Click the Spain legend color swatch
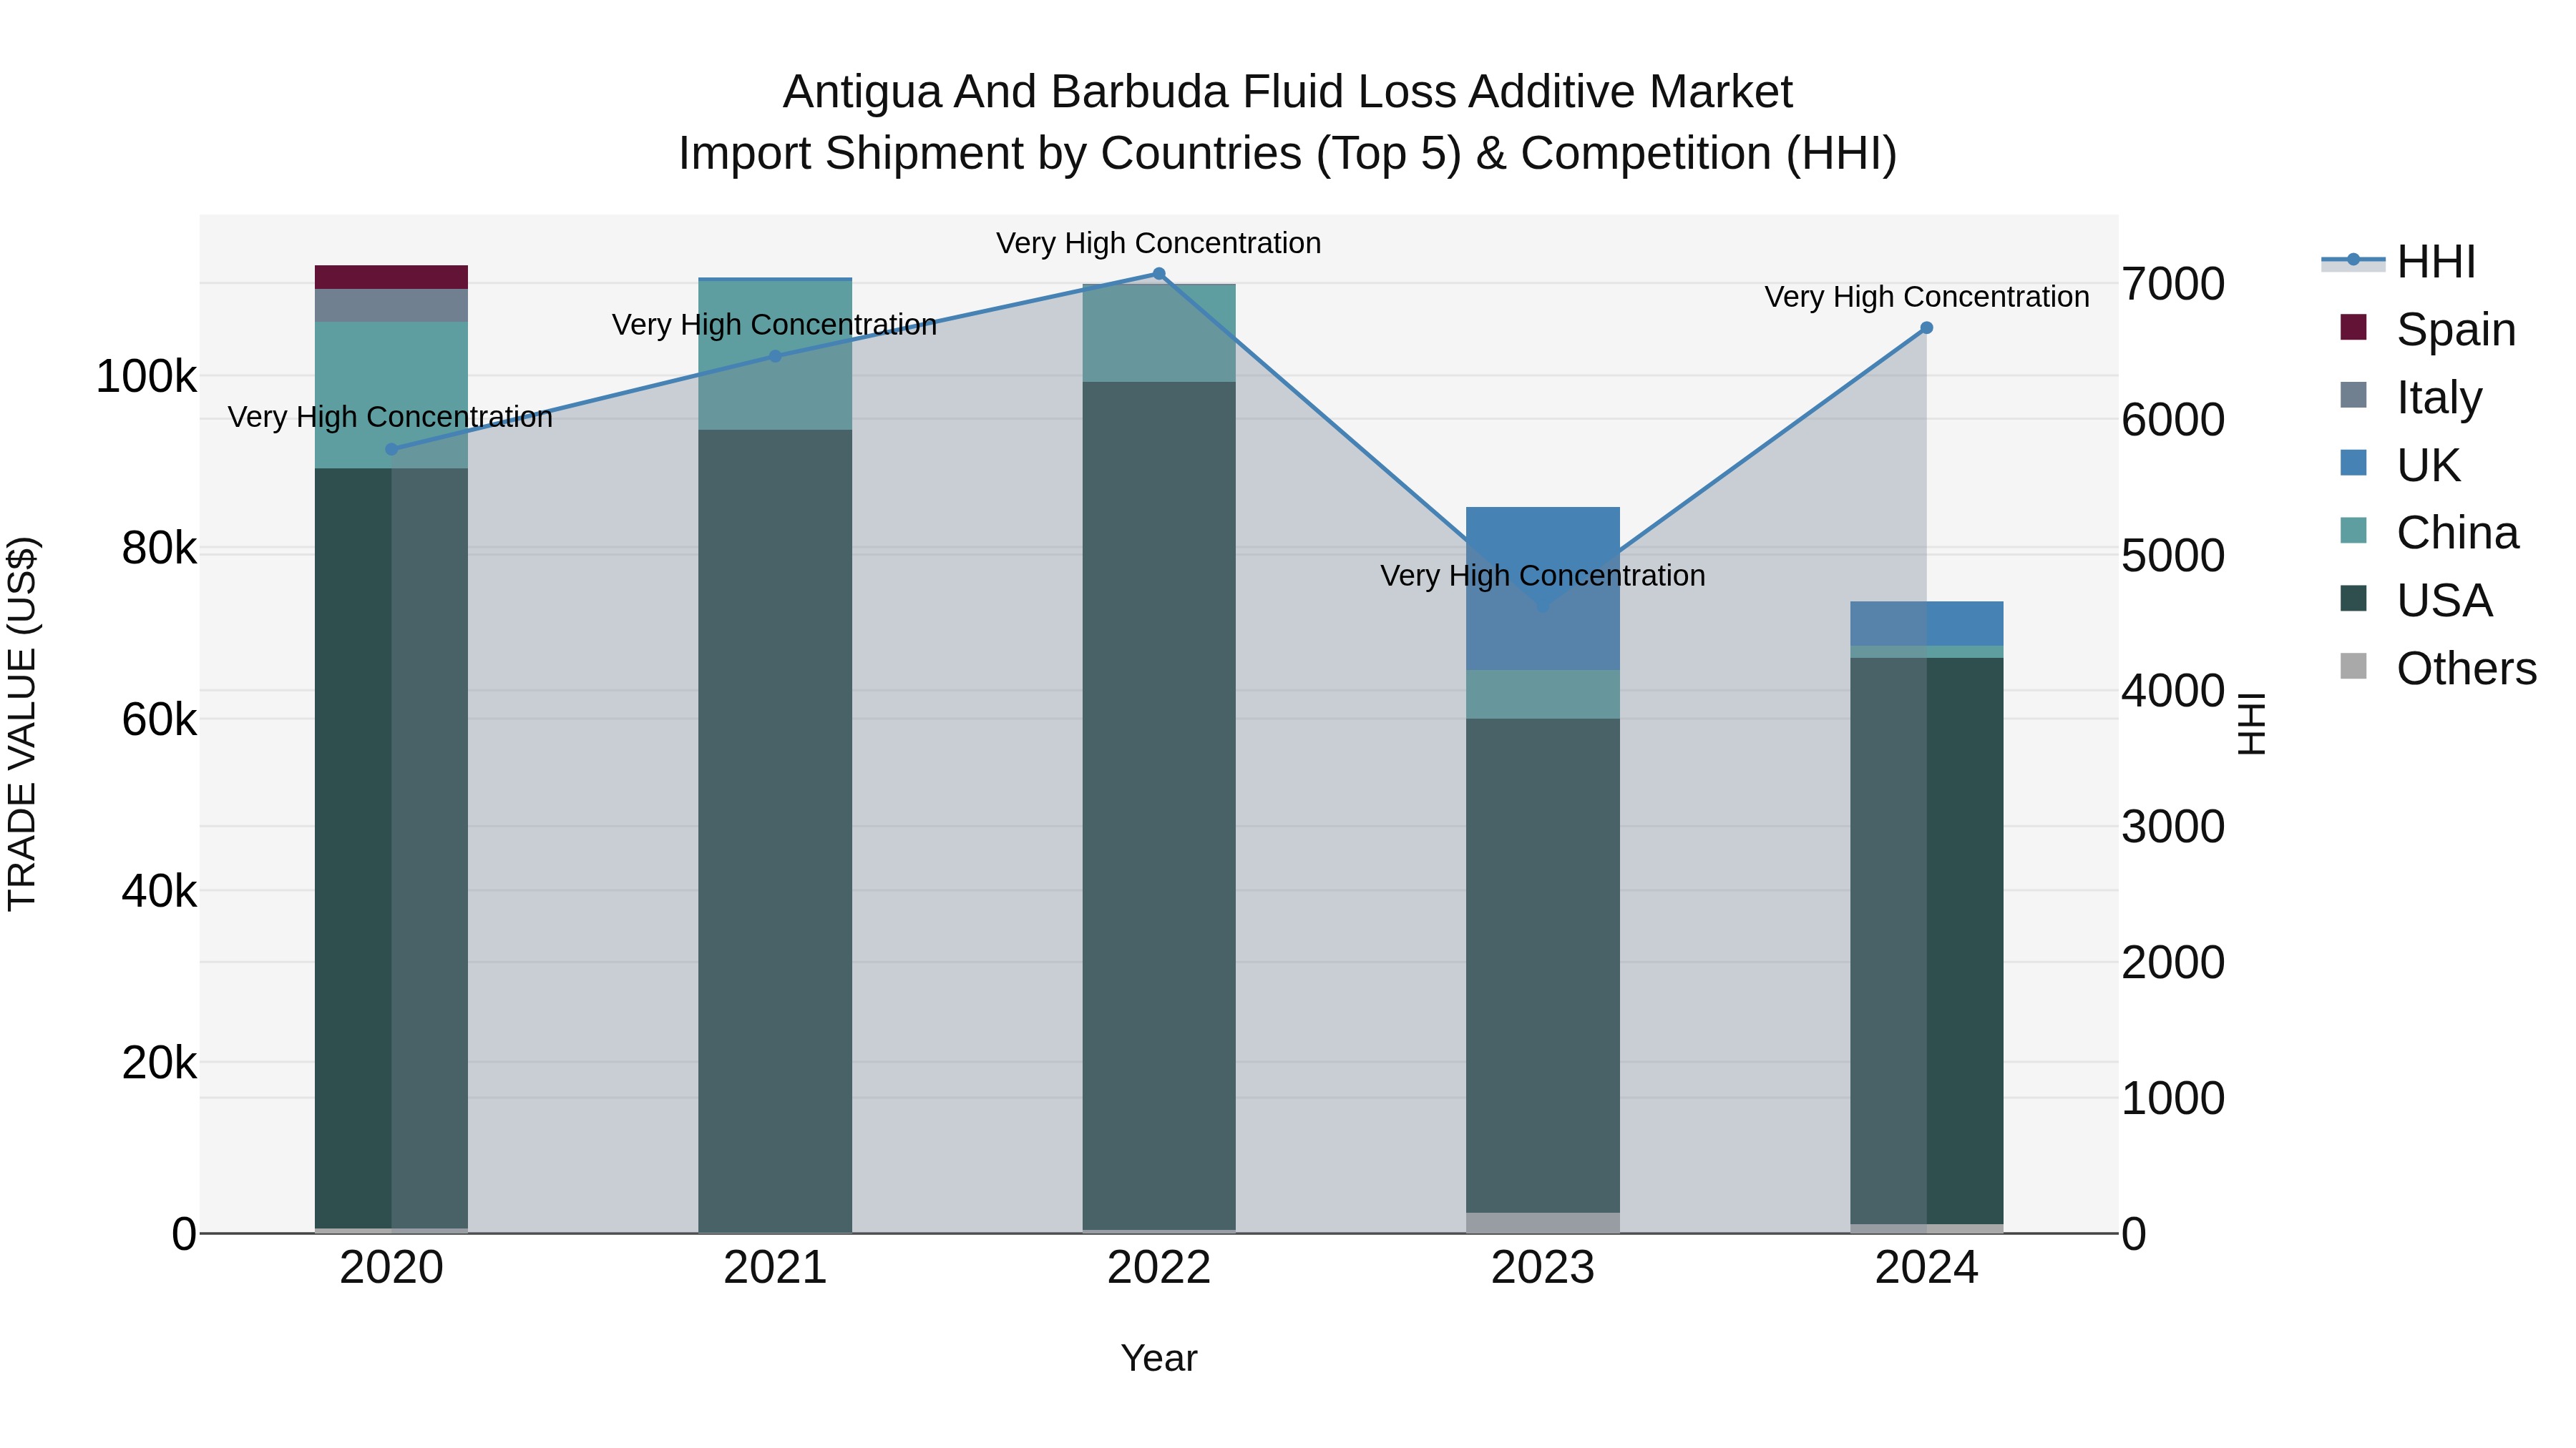 (2354, 327)
